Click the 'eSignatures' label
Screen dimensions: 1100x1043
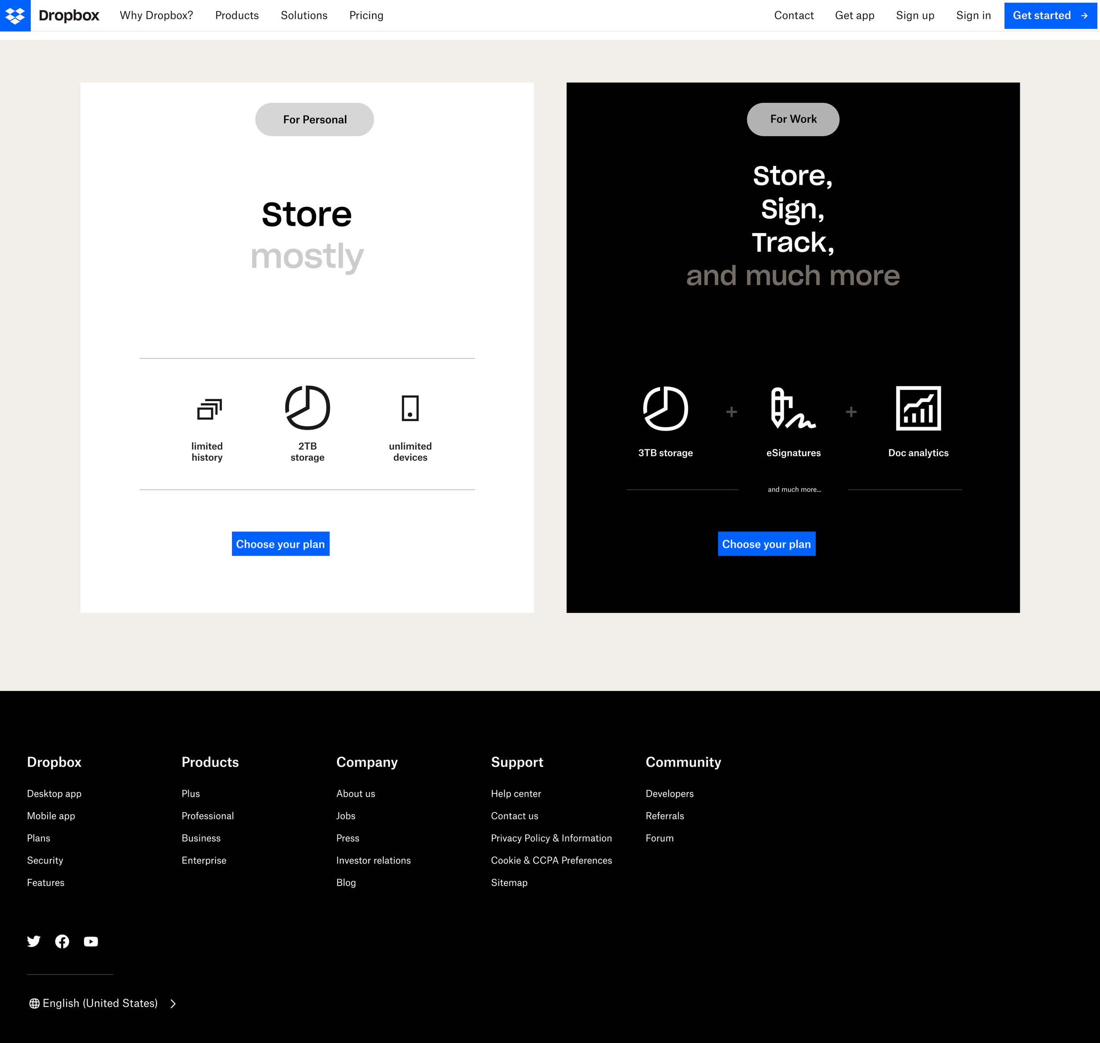pyautogui.click(x=794, y=453)
